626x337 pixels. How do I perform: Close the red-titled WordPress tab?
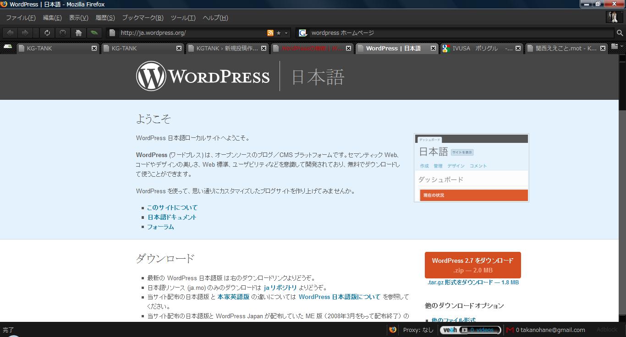click(x=348, y=48)
